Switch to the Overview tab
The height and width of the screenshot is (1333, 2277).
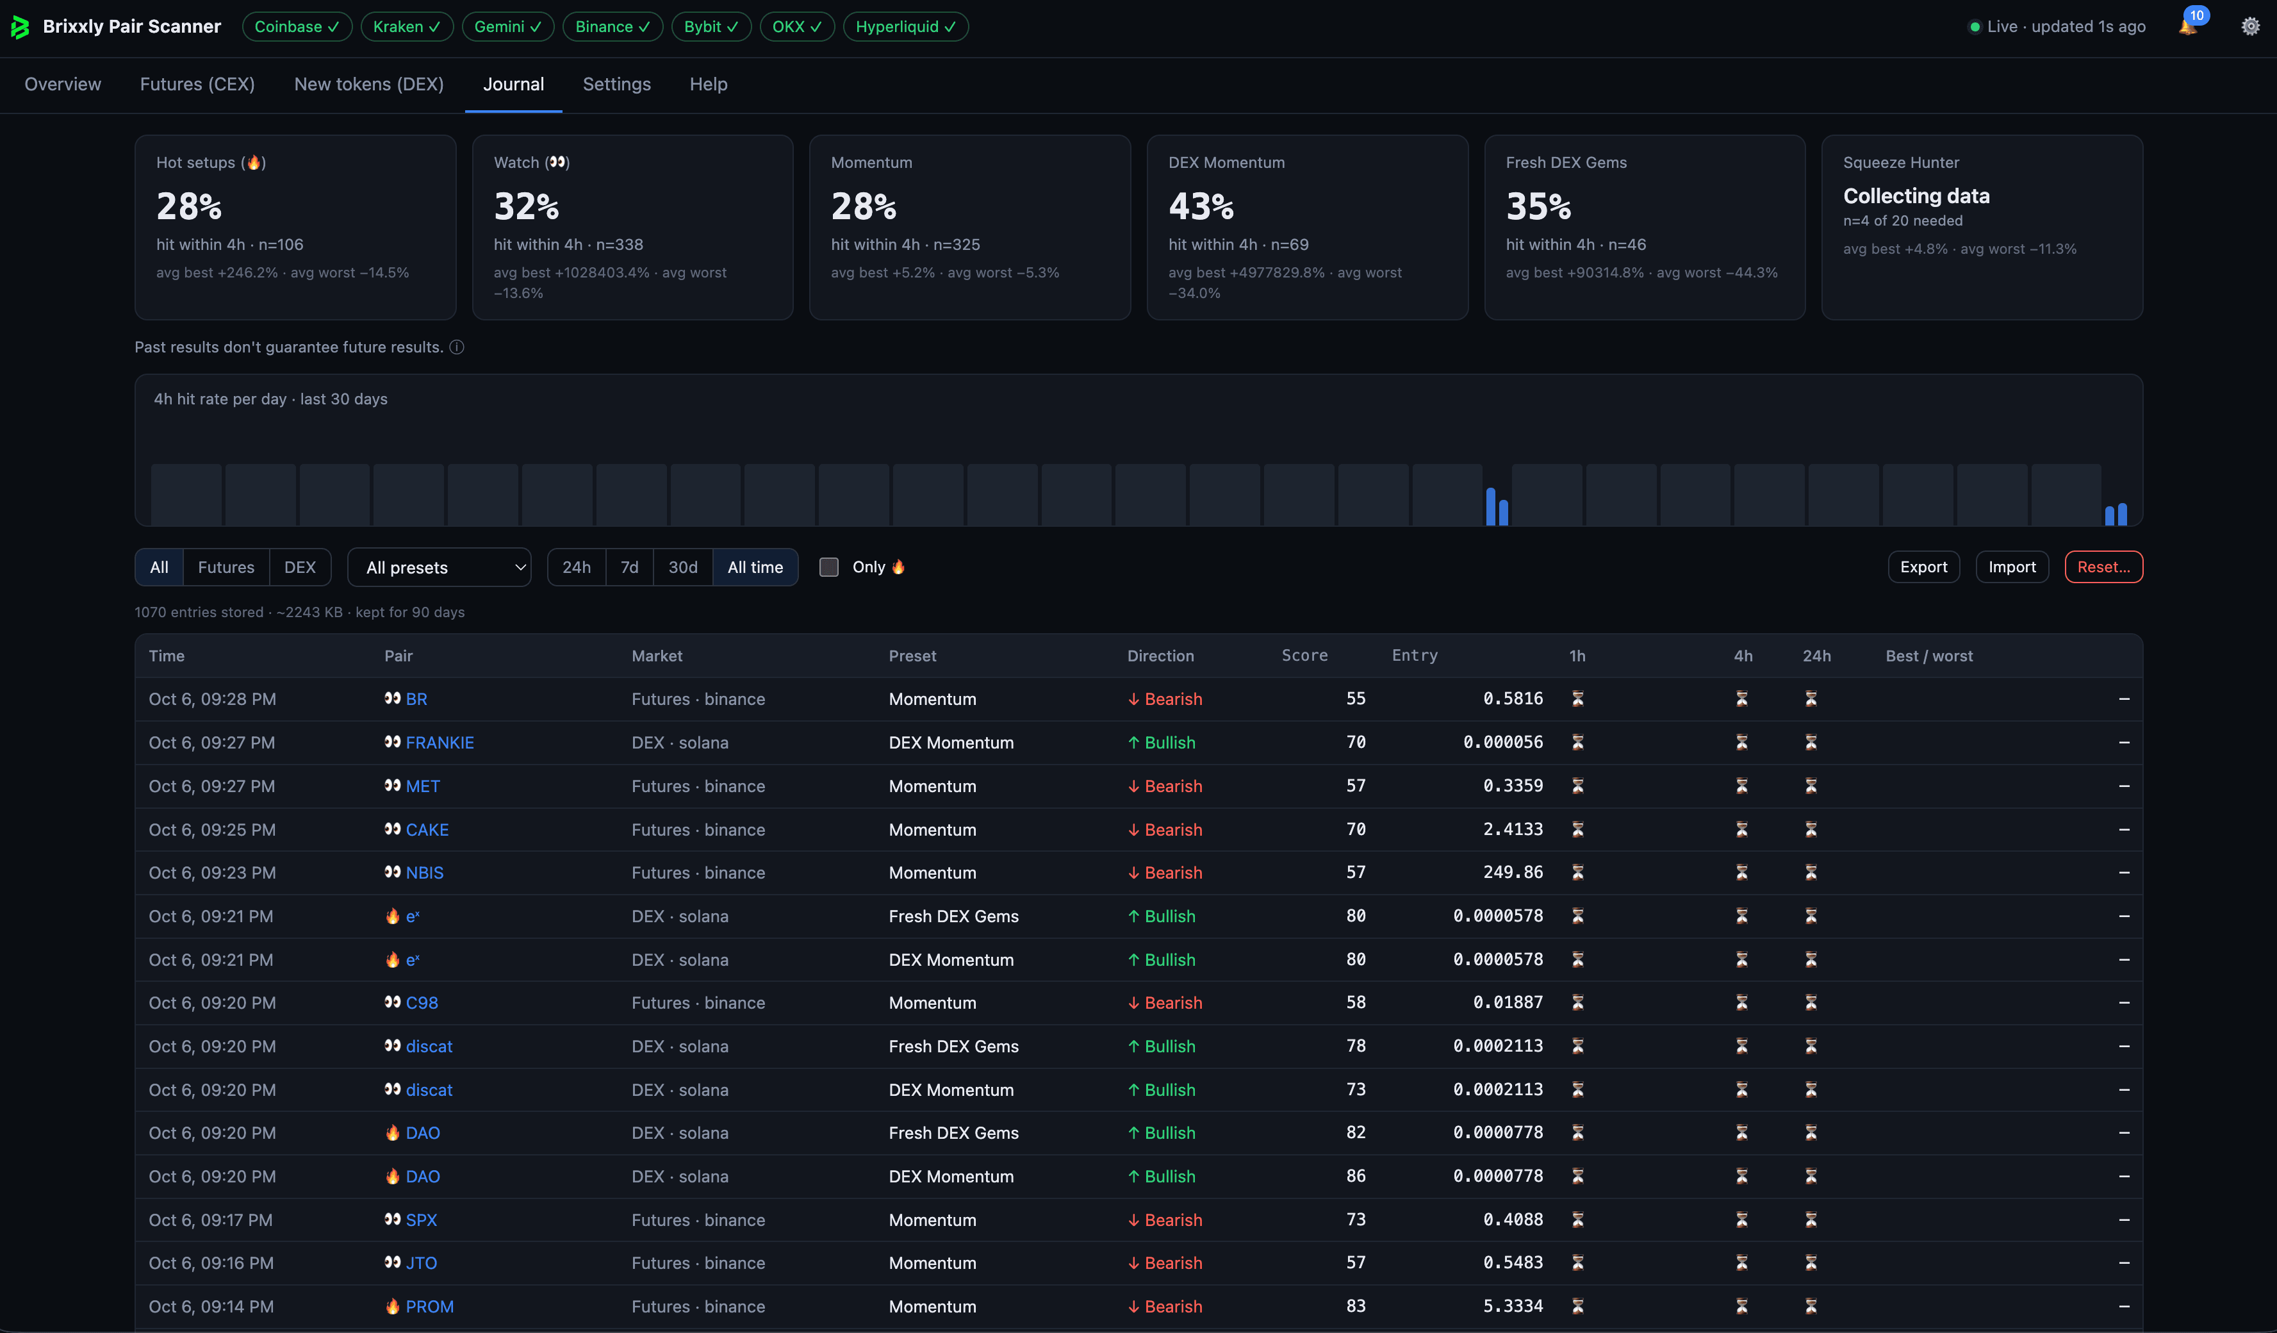(x=62, y=84)
